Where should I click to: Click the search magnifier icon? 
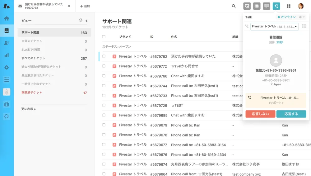coord(234,6)
